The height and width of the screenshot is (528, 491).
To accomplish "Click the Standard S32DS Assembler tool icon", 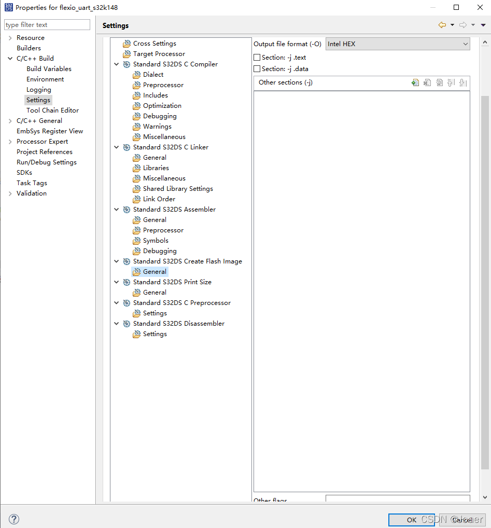I will (127, 210).
